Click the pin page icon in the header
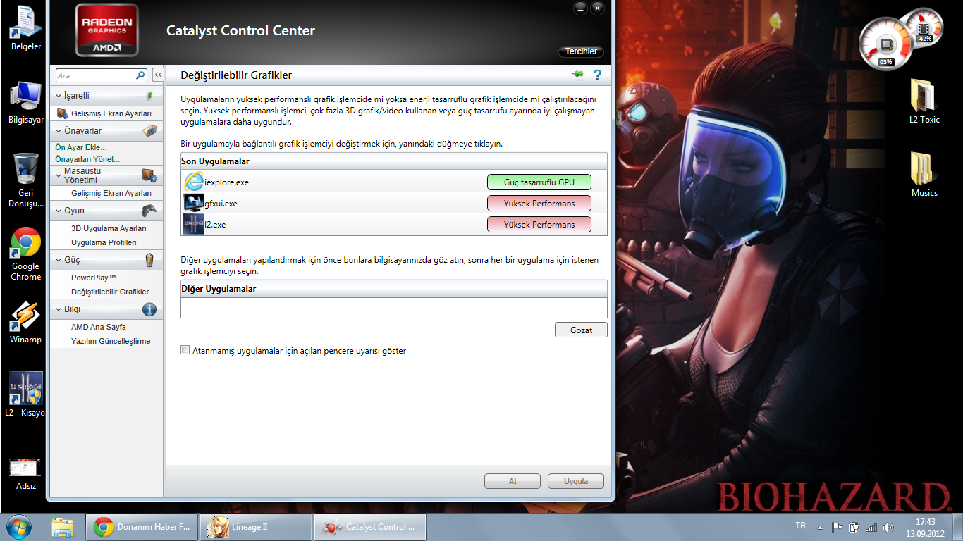Viewport: 963px width, 541px height. click(x=578, y=75)
